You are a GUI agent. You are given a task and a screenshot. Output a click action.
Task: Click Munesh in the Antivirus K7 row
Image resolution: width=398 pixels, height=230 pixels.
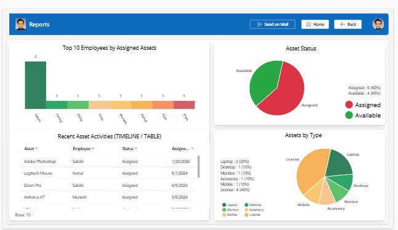coord(79,197)
